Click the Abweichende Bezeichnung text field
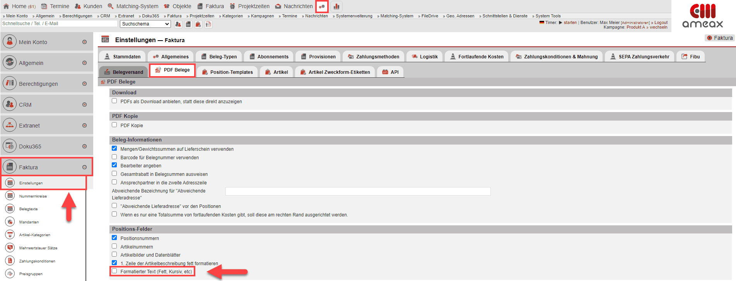This screenshot has height=281, width=736. 358,191
